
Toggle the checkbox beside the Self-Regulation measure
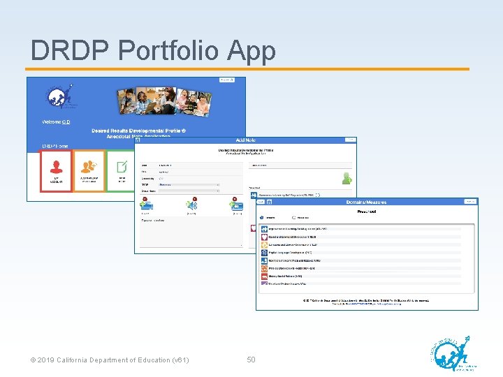318,195
